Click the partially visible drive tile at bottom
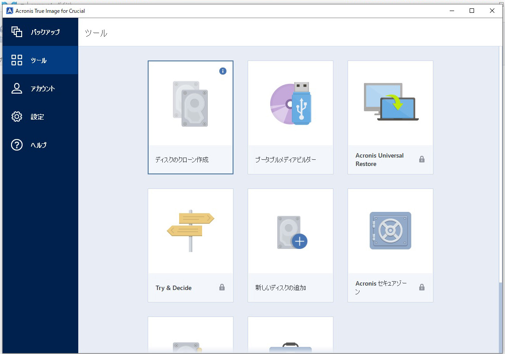Viewport: 505px width, 354px height. pos(190,335)
